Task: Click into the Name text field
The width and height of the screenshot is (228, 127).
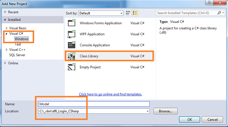Action: tap(94, 104)
